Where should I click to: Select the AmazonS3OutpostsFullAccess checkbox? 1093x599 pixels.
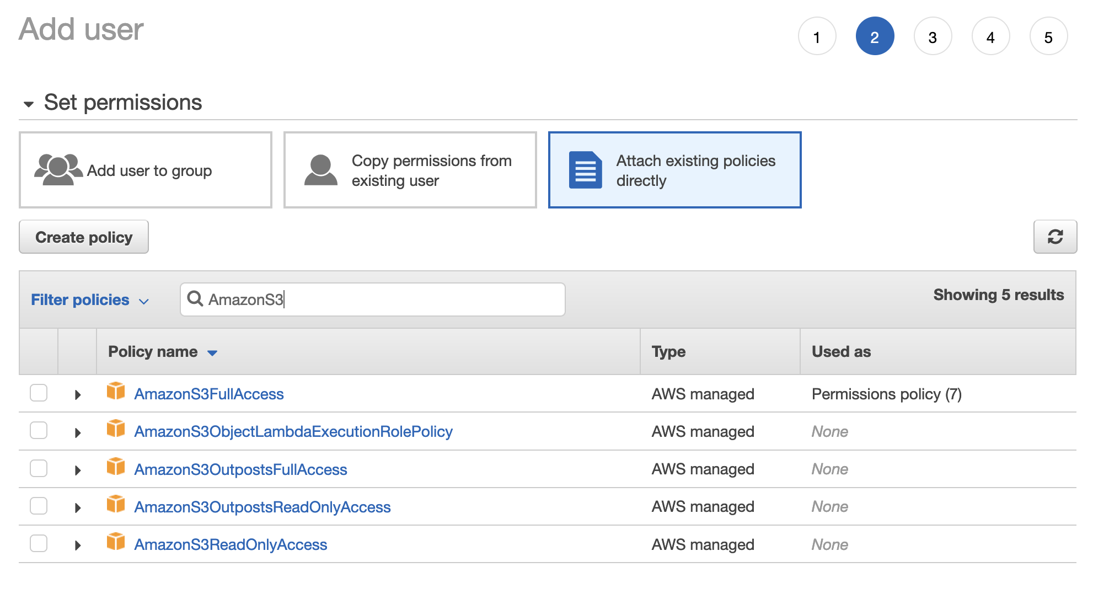click(x=39, y=468)
